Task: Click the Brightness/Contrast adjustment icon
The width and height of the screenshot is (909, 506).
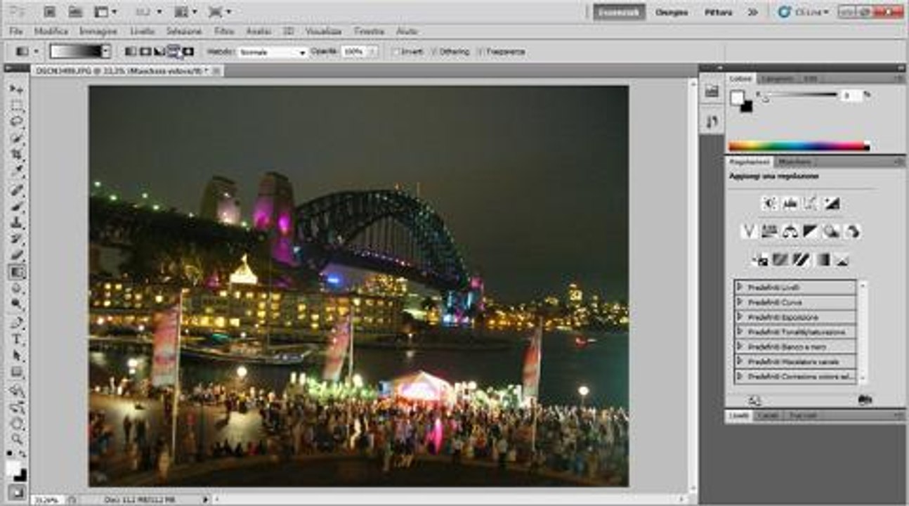Action: [x=770, y=204]
